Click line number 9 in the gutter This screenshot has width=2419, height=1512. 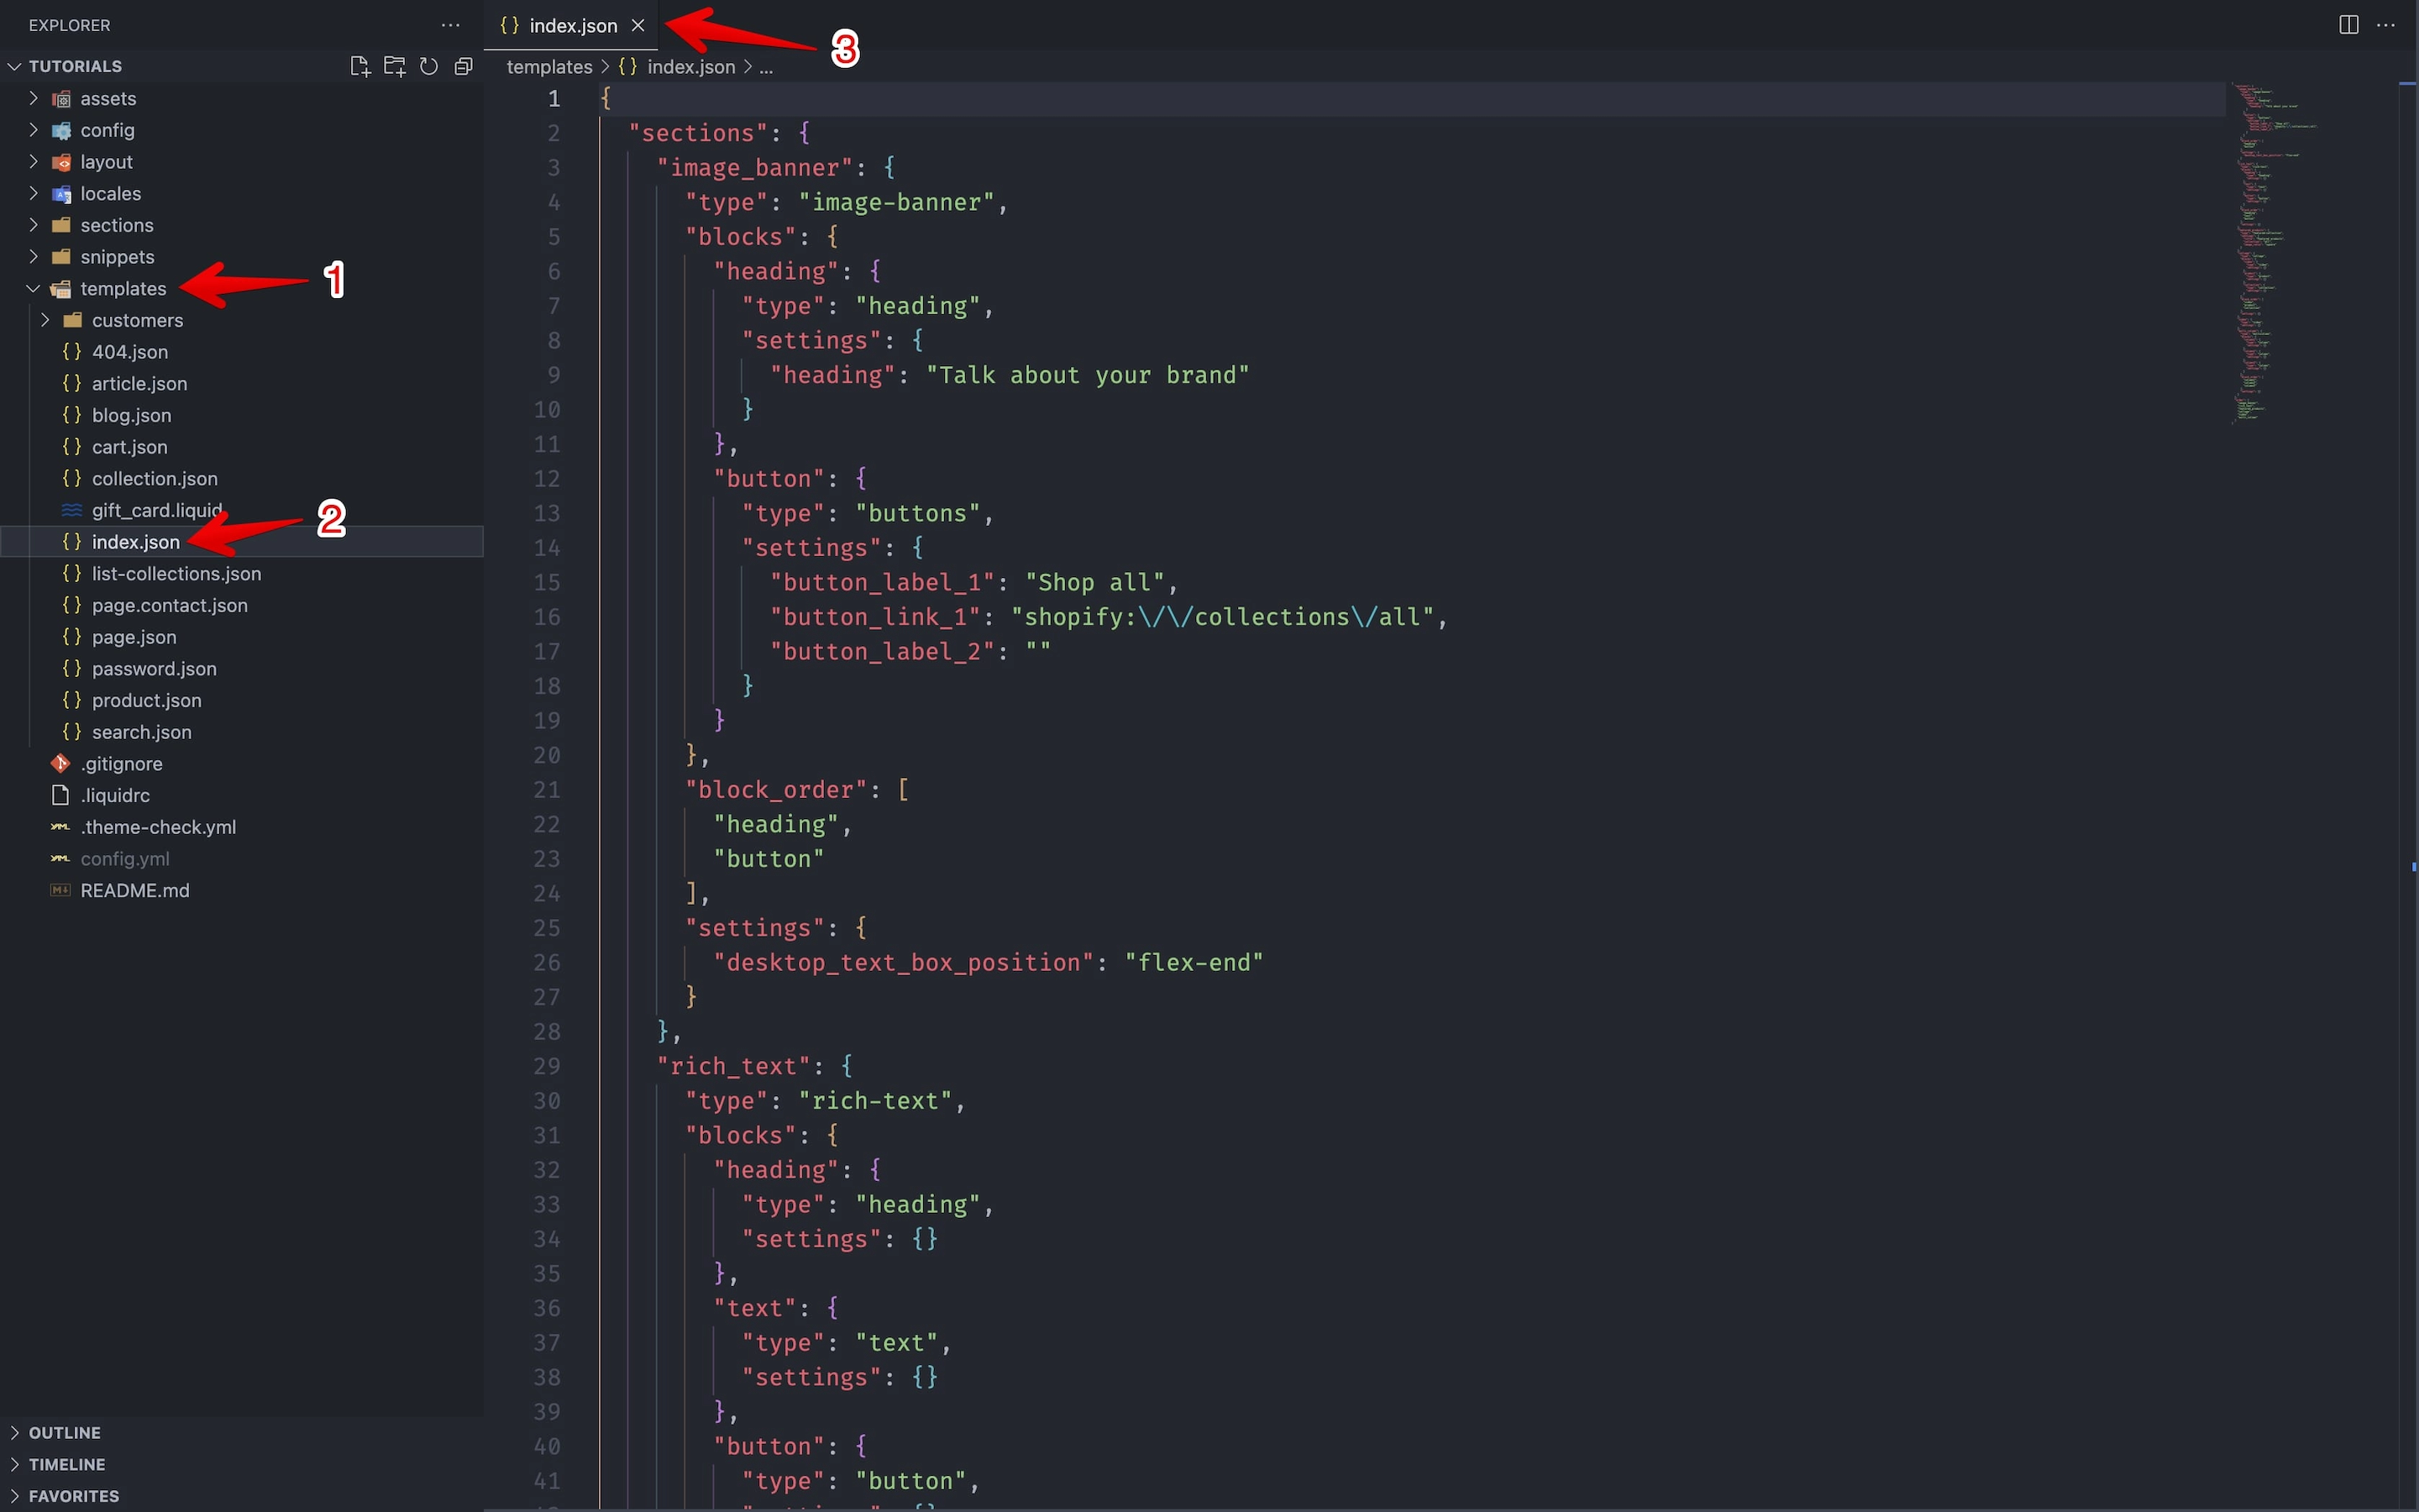click(x=554, y=375)
